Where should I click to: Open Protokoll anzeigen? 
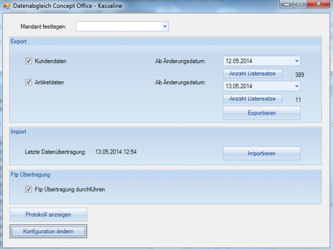tap(48, 215)
